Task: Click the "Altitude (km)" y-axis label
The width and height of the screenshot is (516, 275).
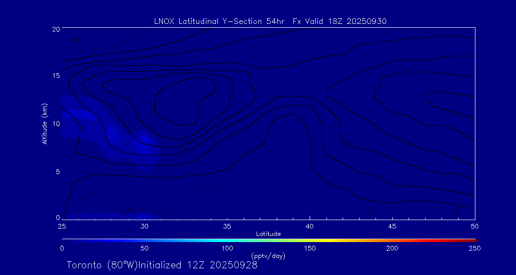Action: click(44, 124)
